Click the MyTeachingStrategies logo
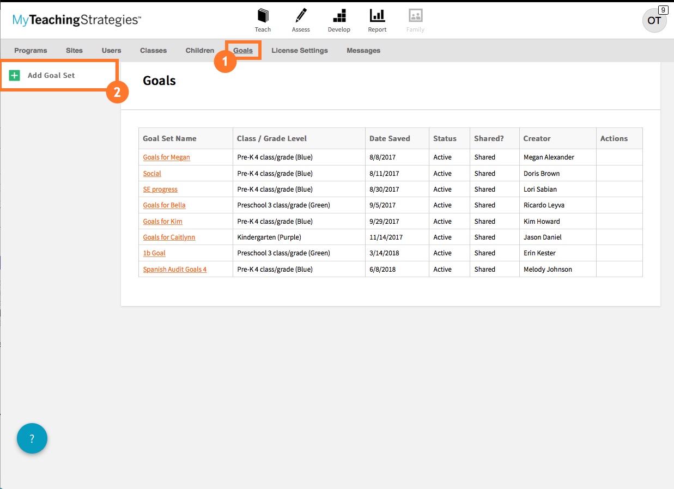 coord(77,20)
